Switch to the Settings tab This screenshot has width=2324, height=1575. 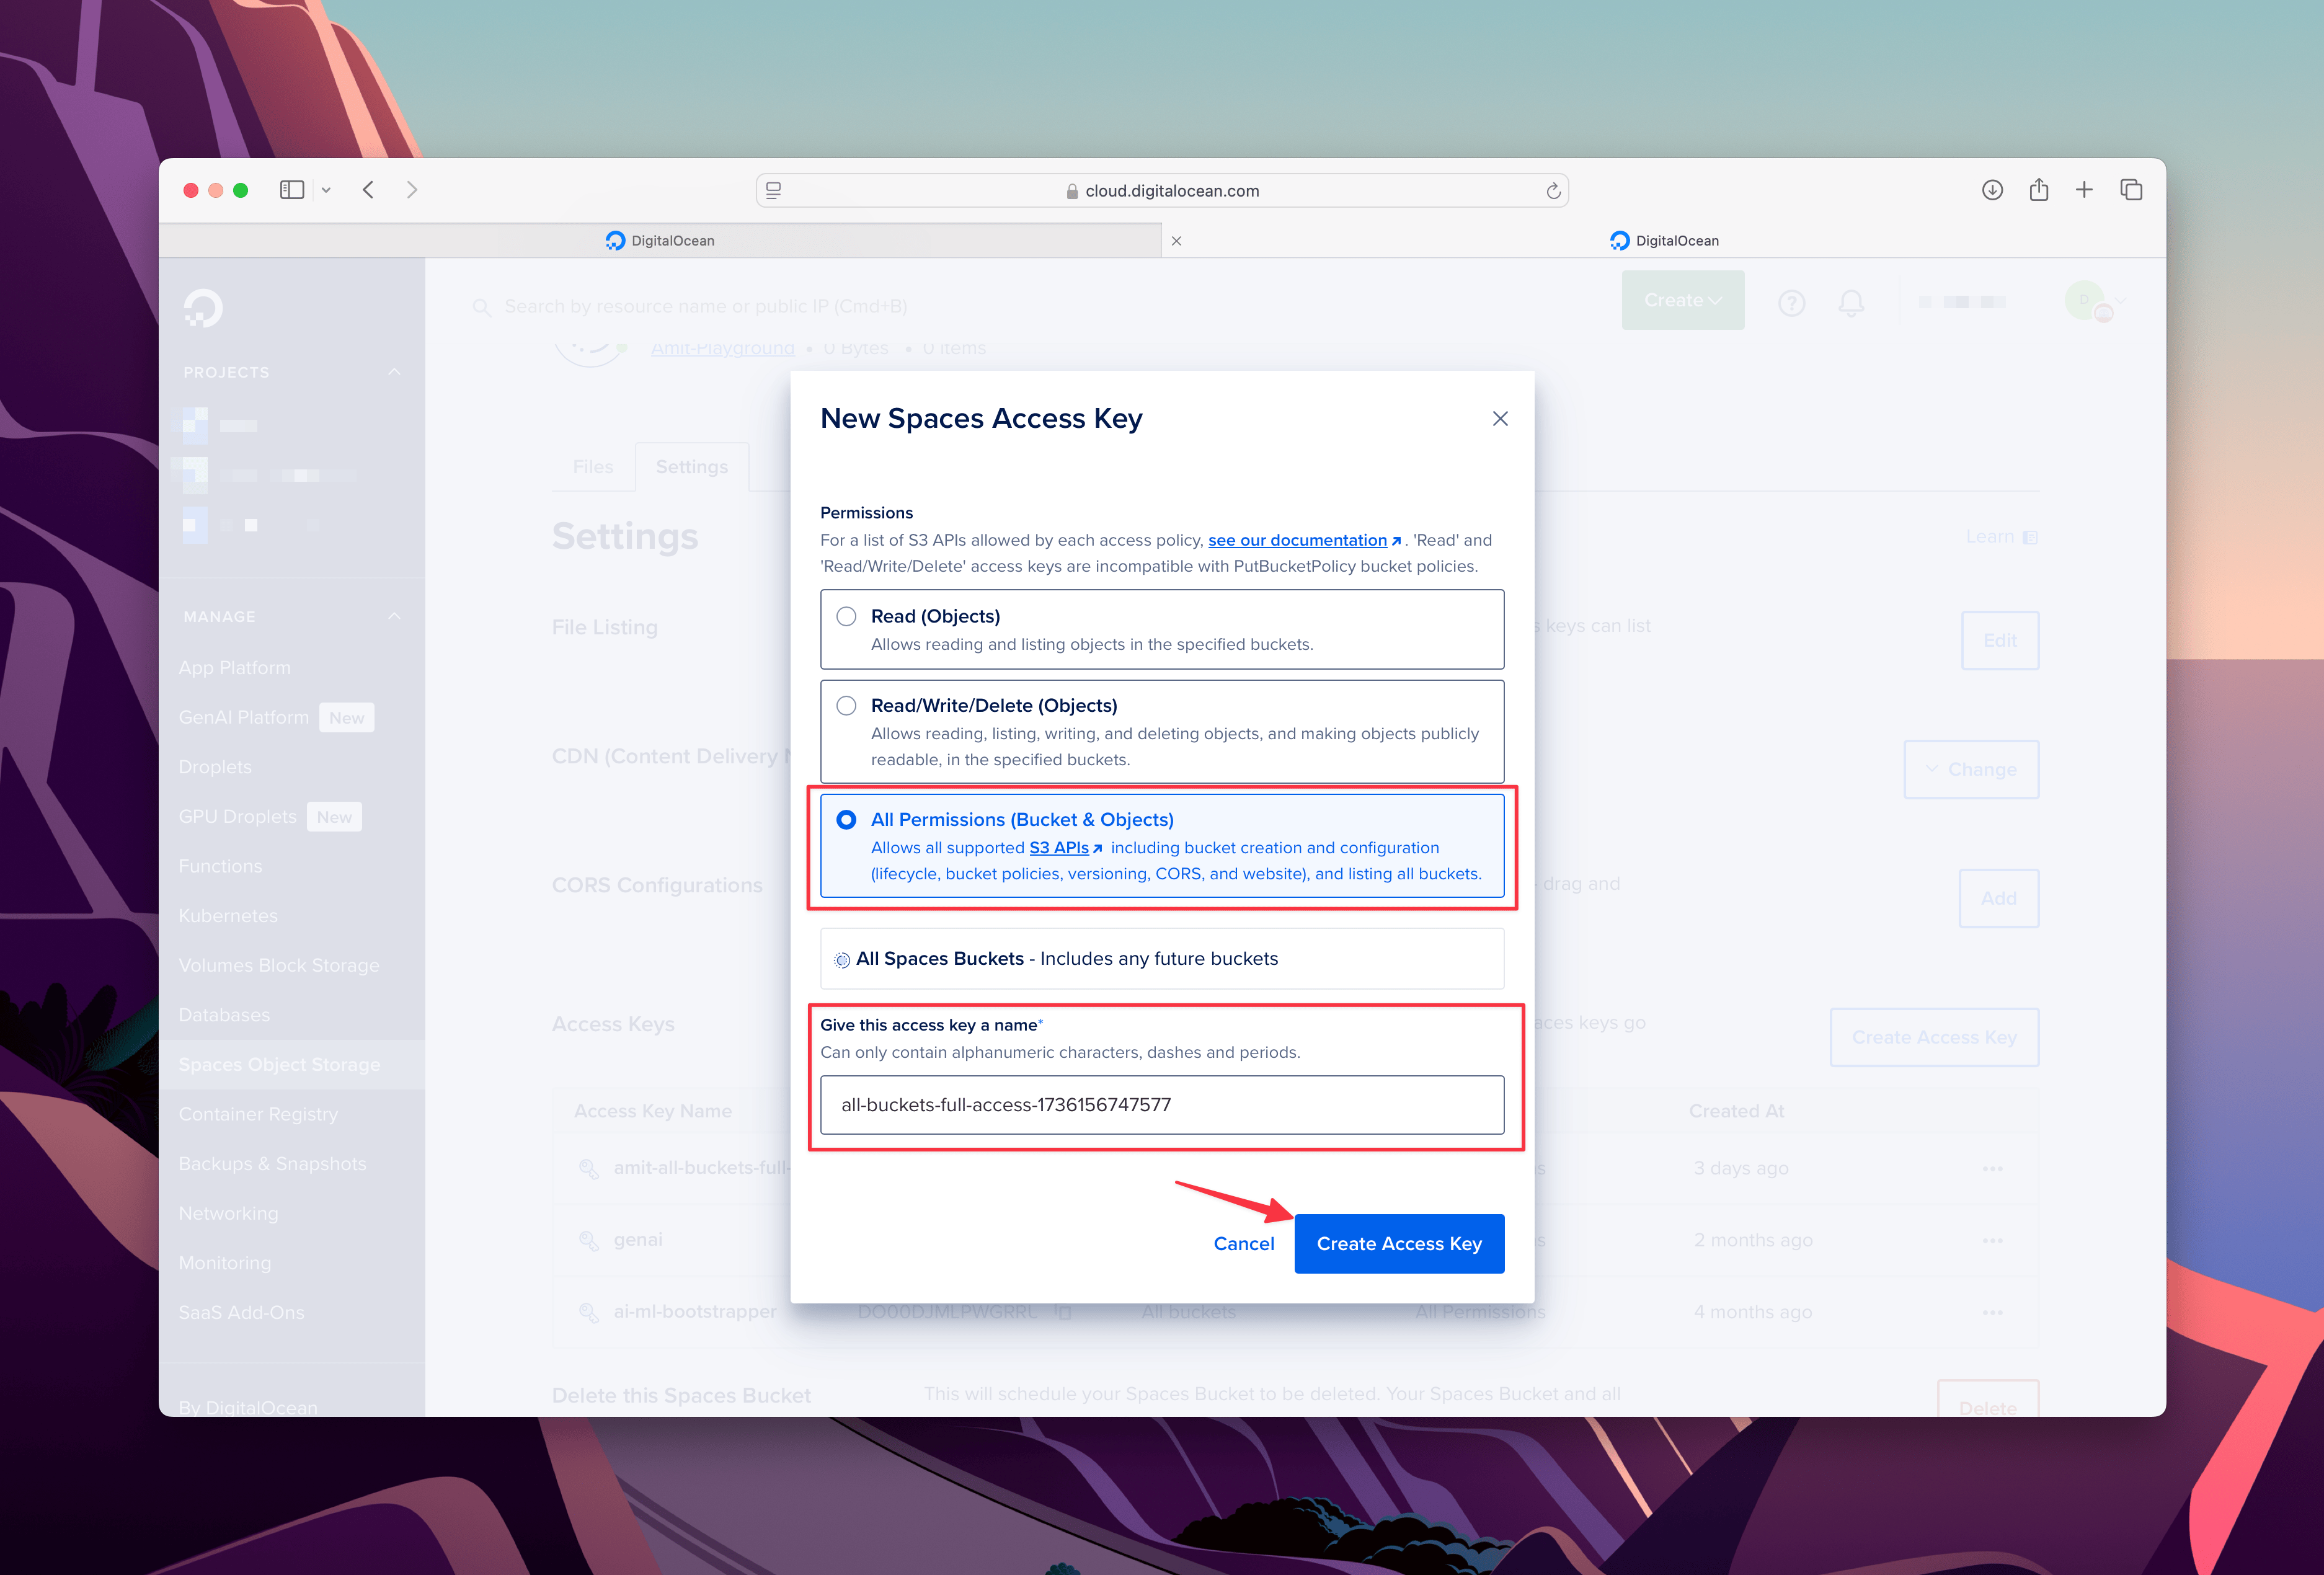click(x=692, y=467)
